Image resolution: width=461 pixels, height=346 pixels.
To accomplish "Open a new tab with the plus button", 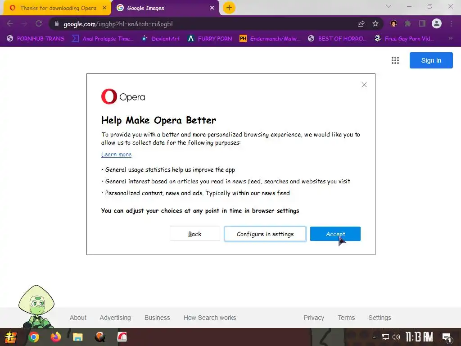I will (x=229, y=8).
